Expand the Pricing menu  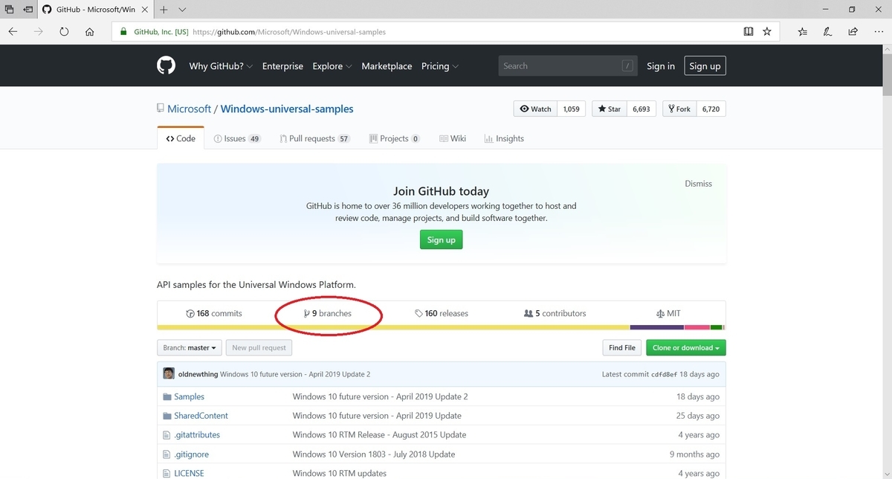(x=440, y=66)
